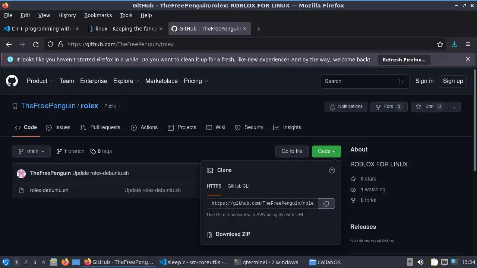This screenshot has width=477, height=268.
Task: Click the GitHub search field
Action: pos(365,81)
